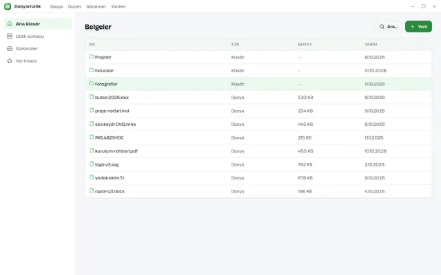Image resolution: width=441 pixels, height=275 pixels.
Task: Click the Dosya type in logo-v3.svg row
Action: pyautogui.click(x=238, y=164)
